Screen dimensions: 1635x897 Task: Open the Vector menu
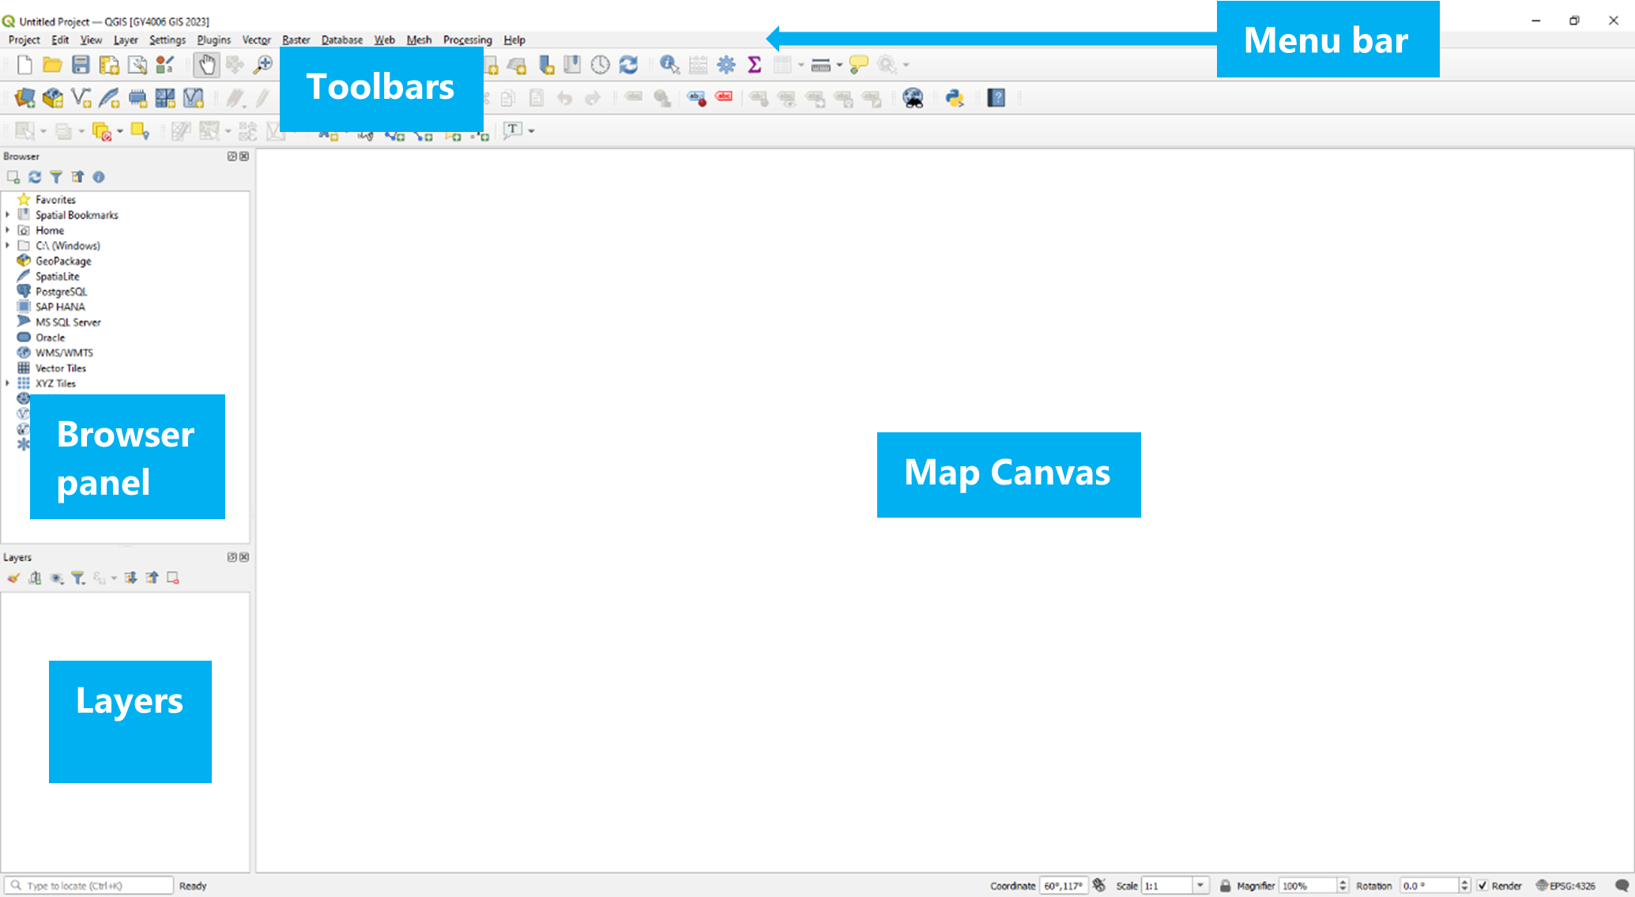point(255,40)
